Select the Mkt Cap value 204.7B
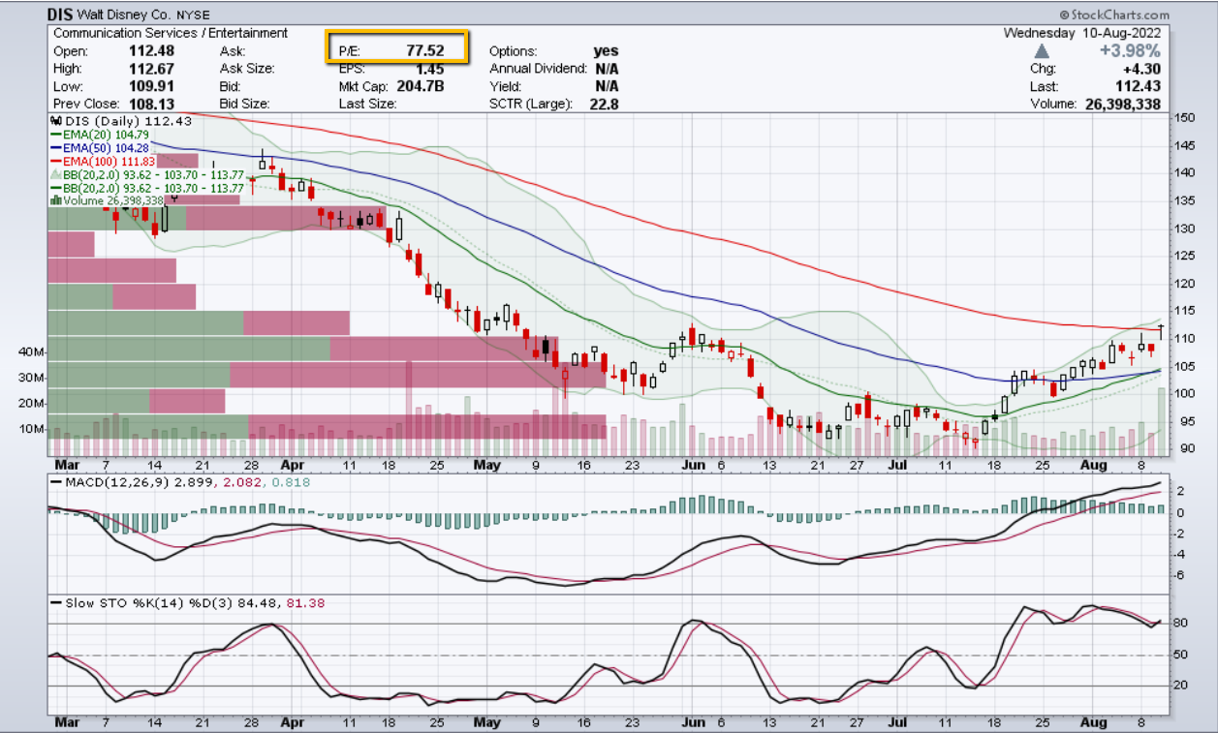 [x=419, y=86]
